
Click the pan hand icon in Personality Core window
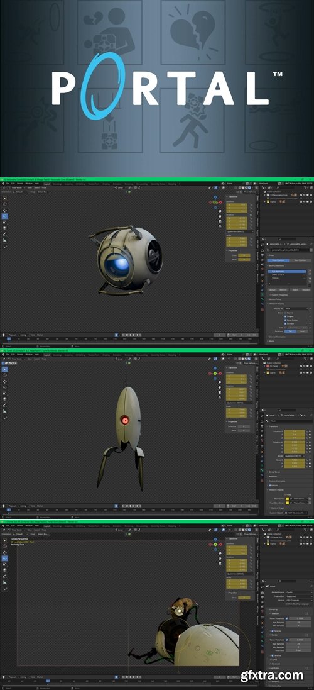coord(220,217)
